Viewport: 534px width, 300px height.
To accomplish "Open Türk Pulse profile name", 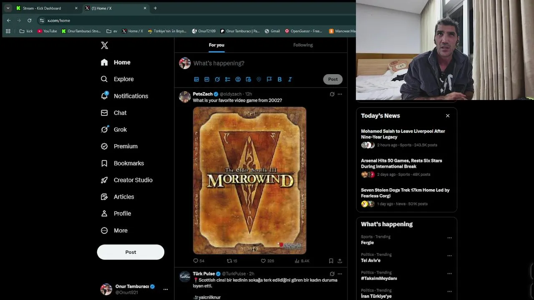I will tap(204, 274).
